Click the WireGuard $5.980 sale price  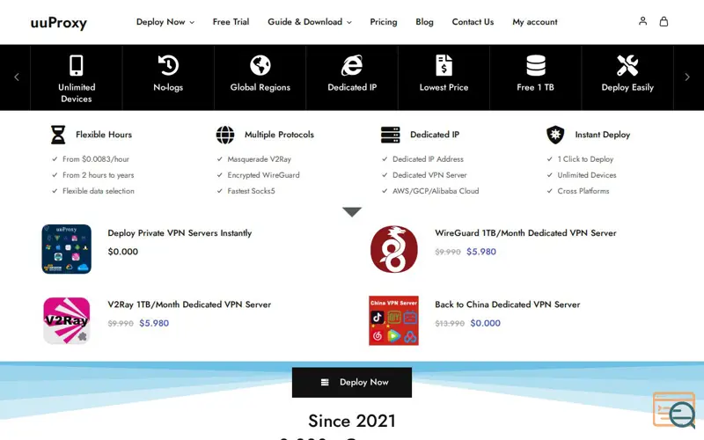coord(481,252)
